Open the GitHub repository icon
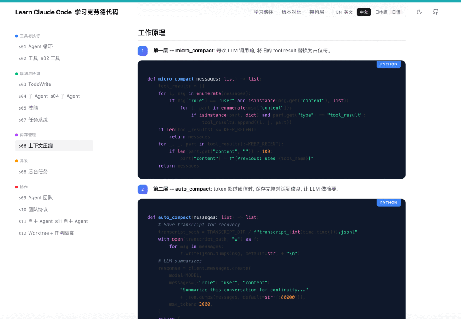 pos(435,12)
